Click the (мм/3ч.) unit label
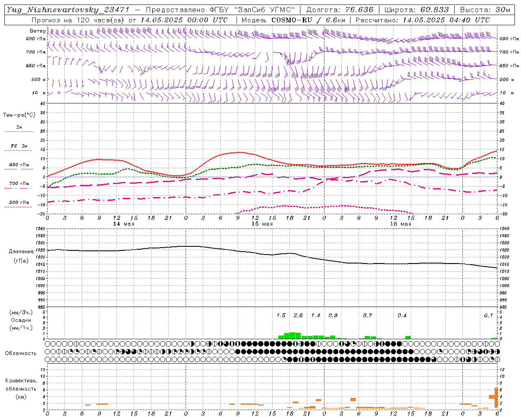Image resolution: width=521 pixels, height=417 pixels. (21, 312)
